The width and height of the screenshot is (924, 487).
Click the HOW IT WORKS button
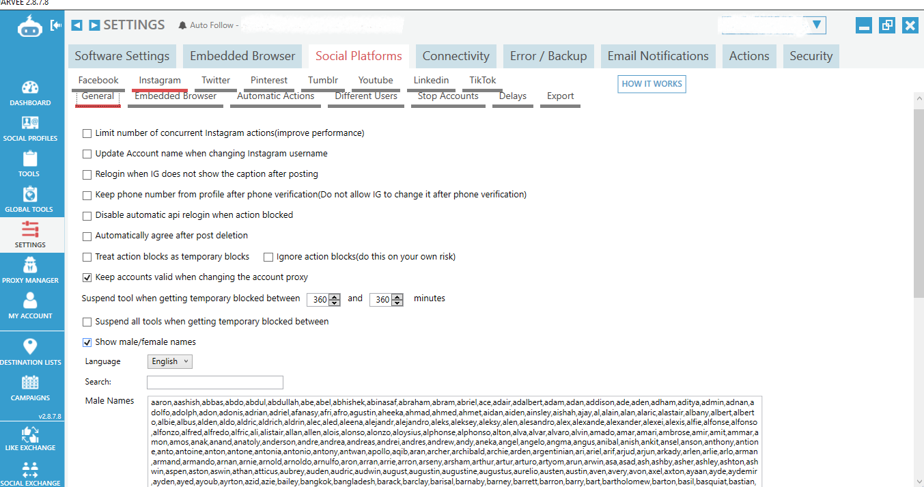coord(652,84)
